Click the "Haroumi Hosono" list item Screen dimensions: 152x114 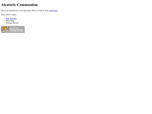tap(12, 23)
